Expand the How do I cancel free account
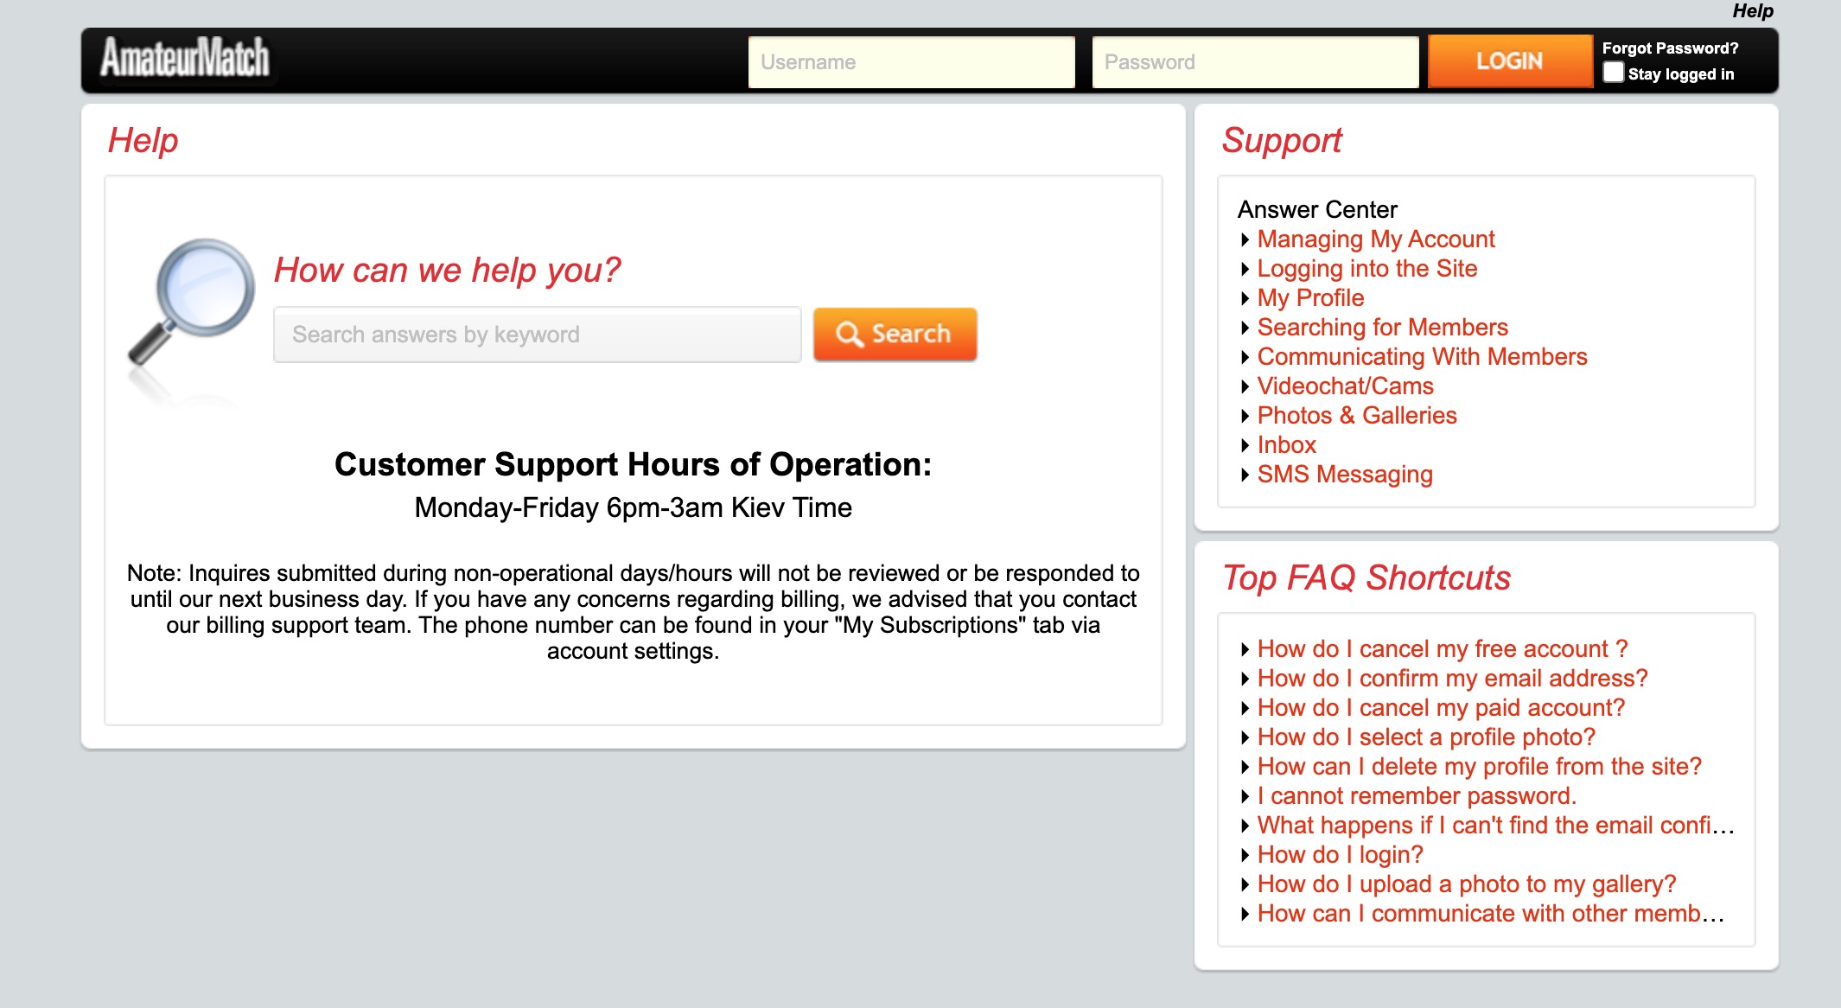The image size is (1841, 1008). coord(1442,647)
